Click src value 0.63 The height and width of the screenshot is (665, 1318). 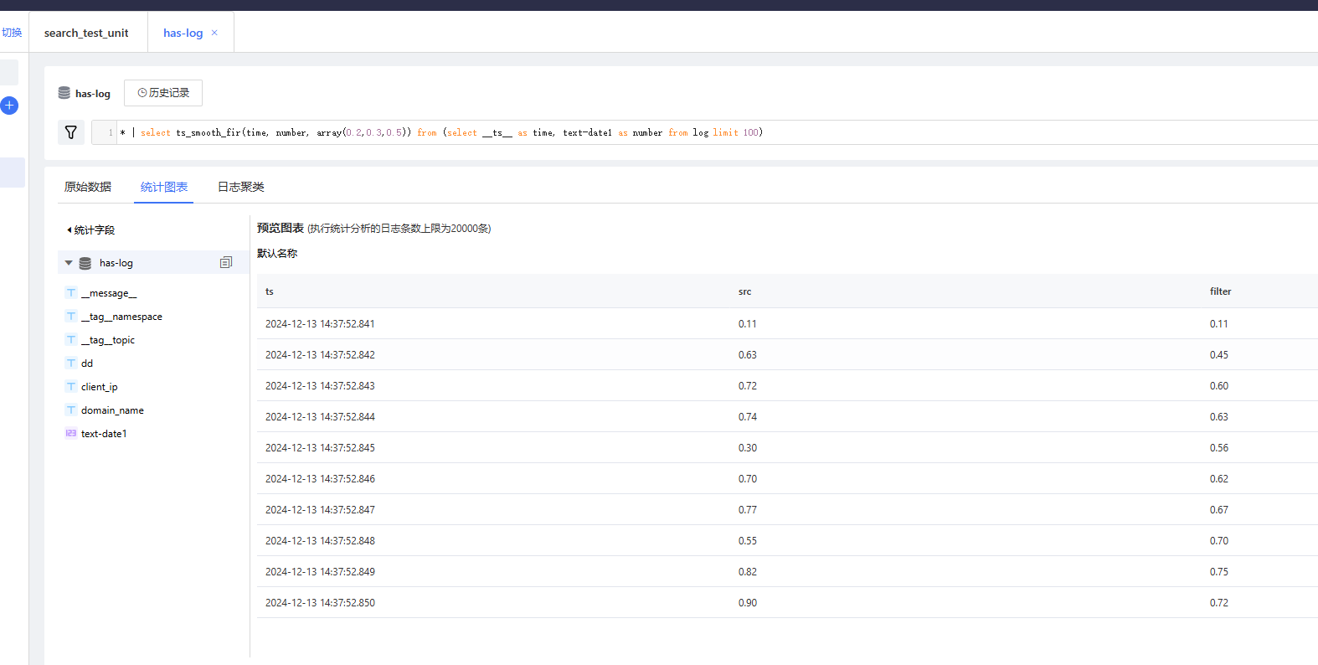point(747,355)
